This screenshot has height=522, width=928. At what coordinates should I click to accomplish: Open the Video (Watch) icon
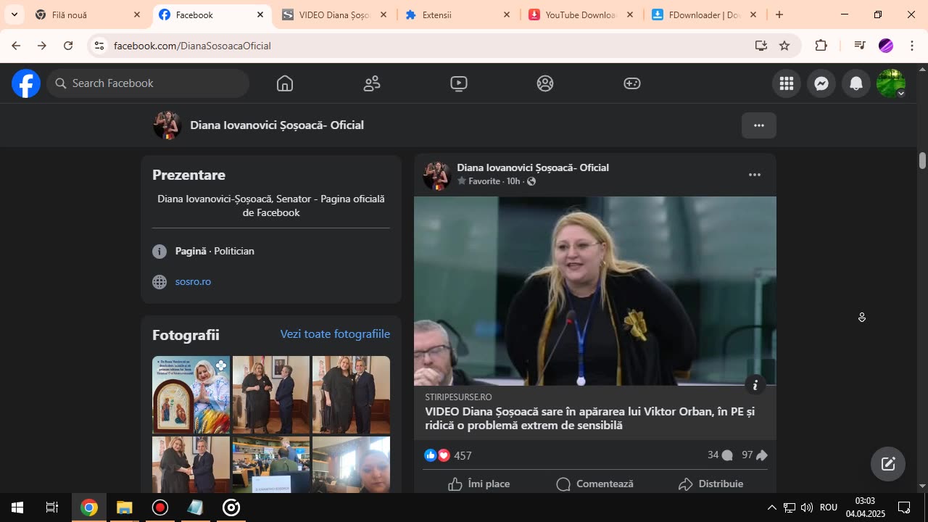point(458,83)
